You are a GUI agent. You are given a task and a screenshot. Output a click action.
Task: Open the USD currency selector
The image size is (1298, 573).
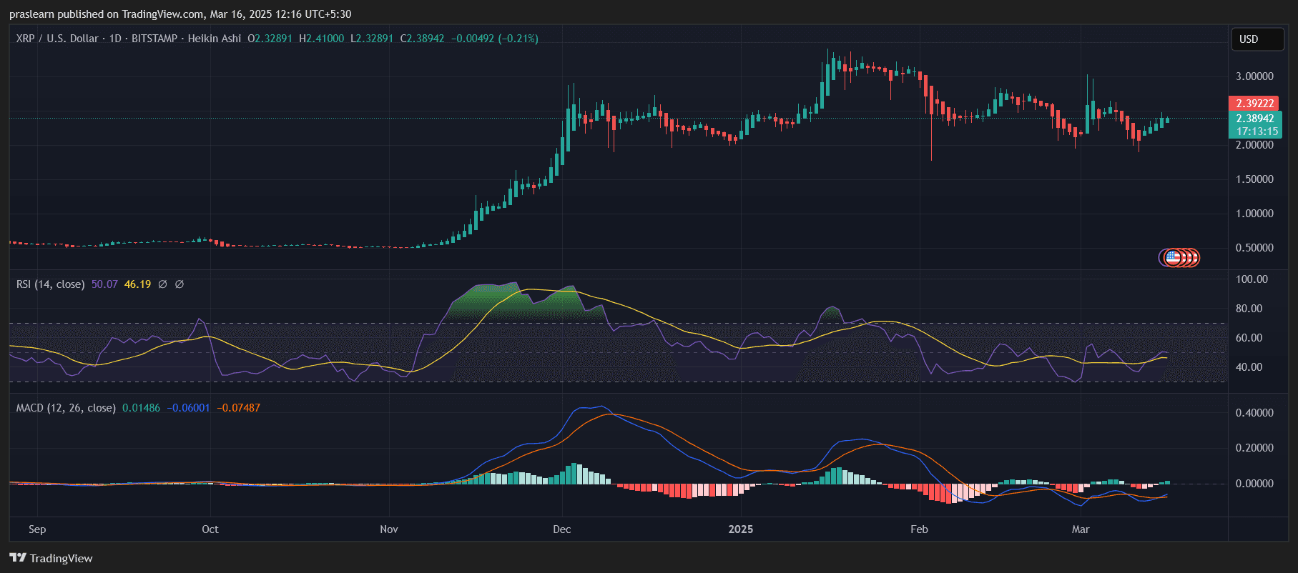click(1257, 39)
